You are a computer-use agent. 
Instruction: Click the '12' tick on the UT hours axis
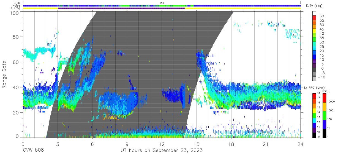(x=162, y=144)
